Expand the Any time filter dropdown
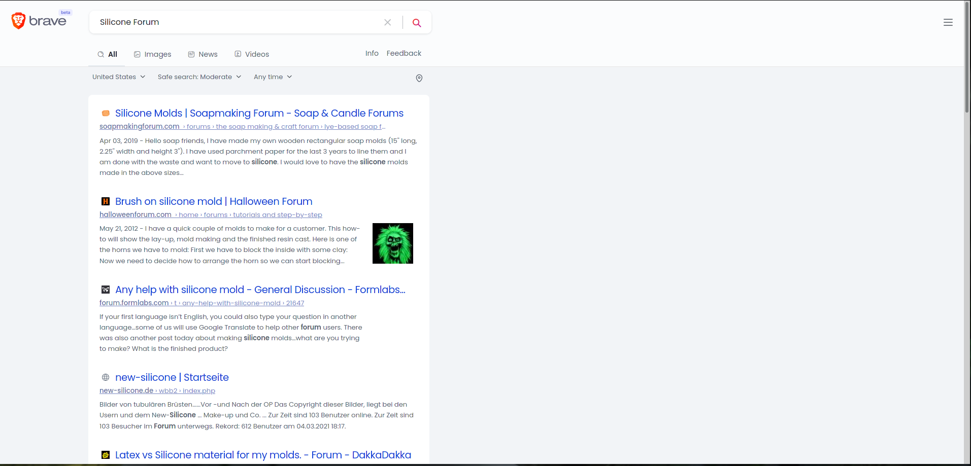 click(x=273, y=77)
